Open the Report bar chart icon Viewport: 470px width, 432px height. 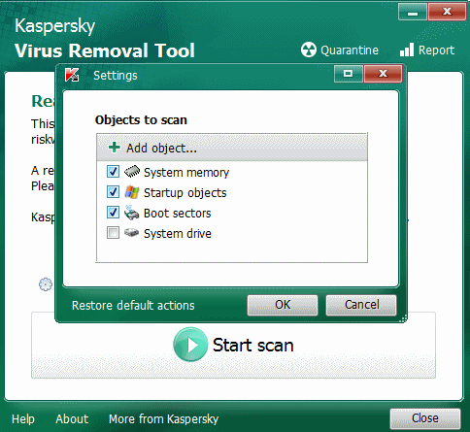[407, 50]
